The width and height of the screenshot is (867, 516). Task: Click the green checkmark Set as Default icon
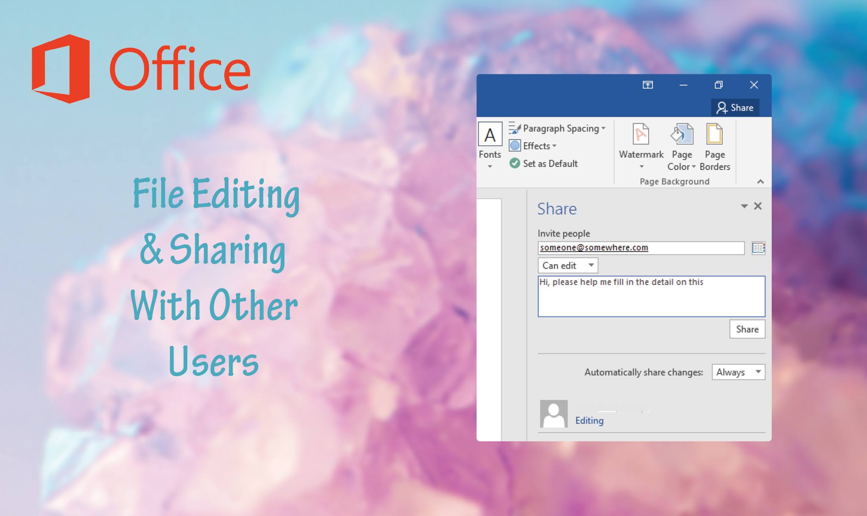[x=515, y=163]
